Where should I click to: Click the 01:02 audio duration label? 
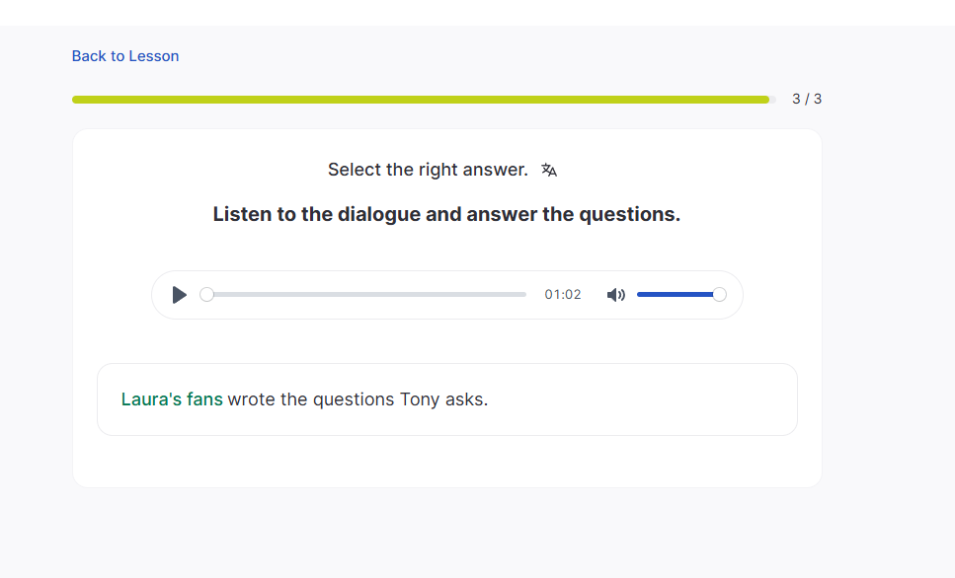coord(563,295)
